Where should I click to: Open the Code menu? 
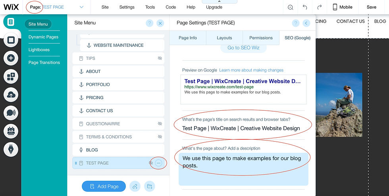pyautogui.click(x=171, y=7)
